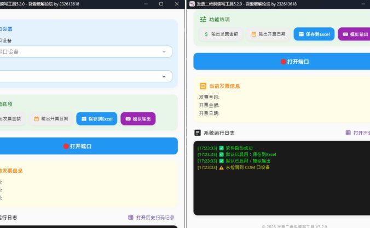Open the 串口设备 dropdown in left window

click(86, 52)
